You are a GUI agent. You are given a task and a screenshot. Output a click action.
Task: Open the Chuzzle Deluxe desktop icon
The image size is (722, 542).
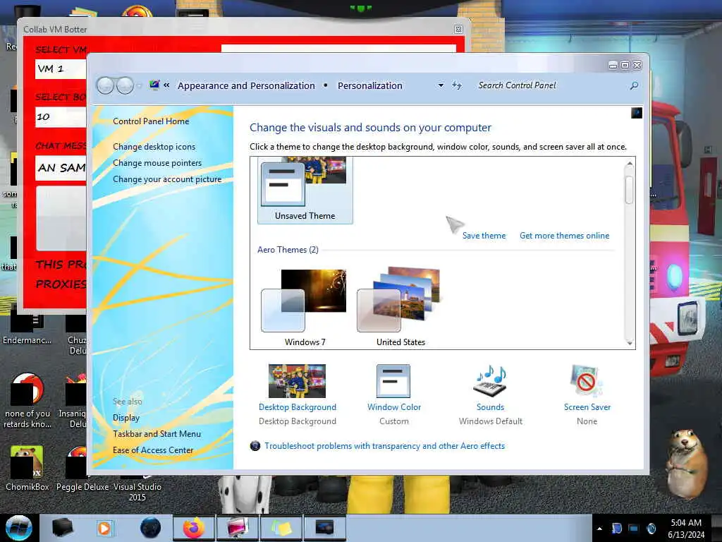76,334
